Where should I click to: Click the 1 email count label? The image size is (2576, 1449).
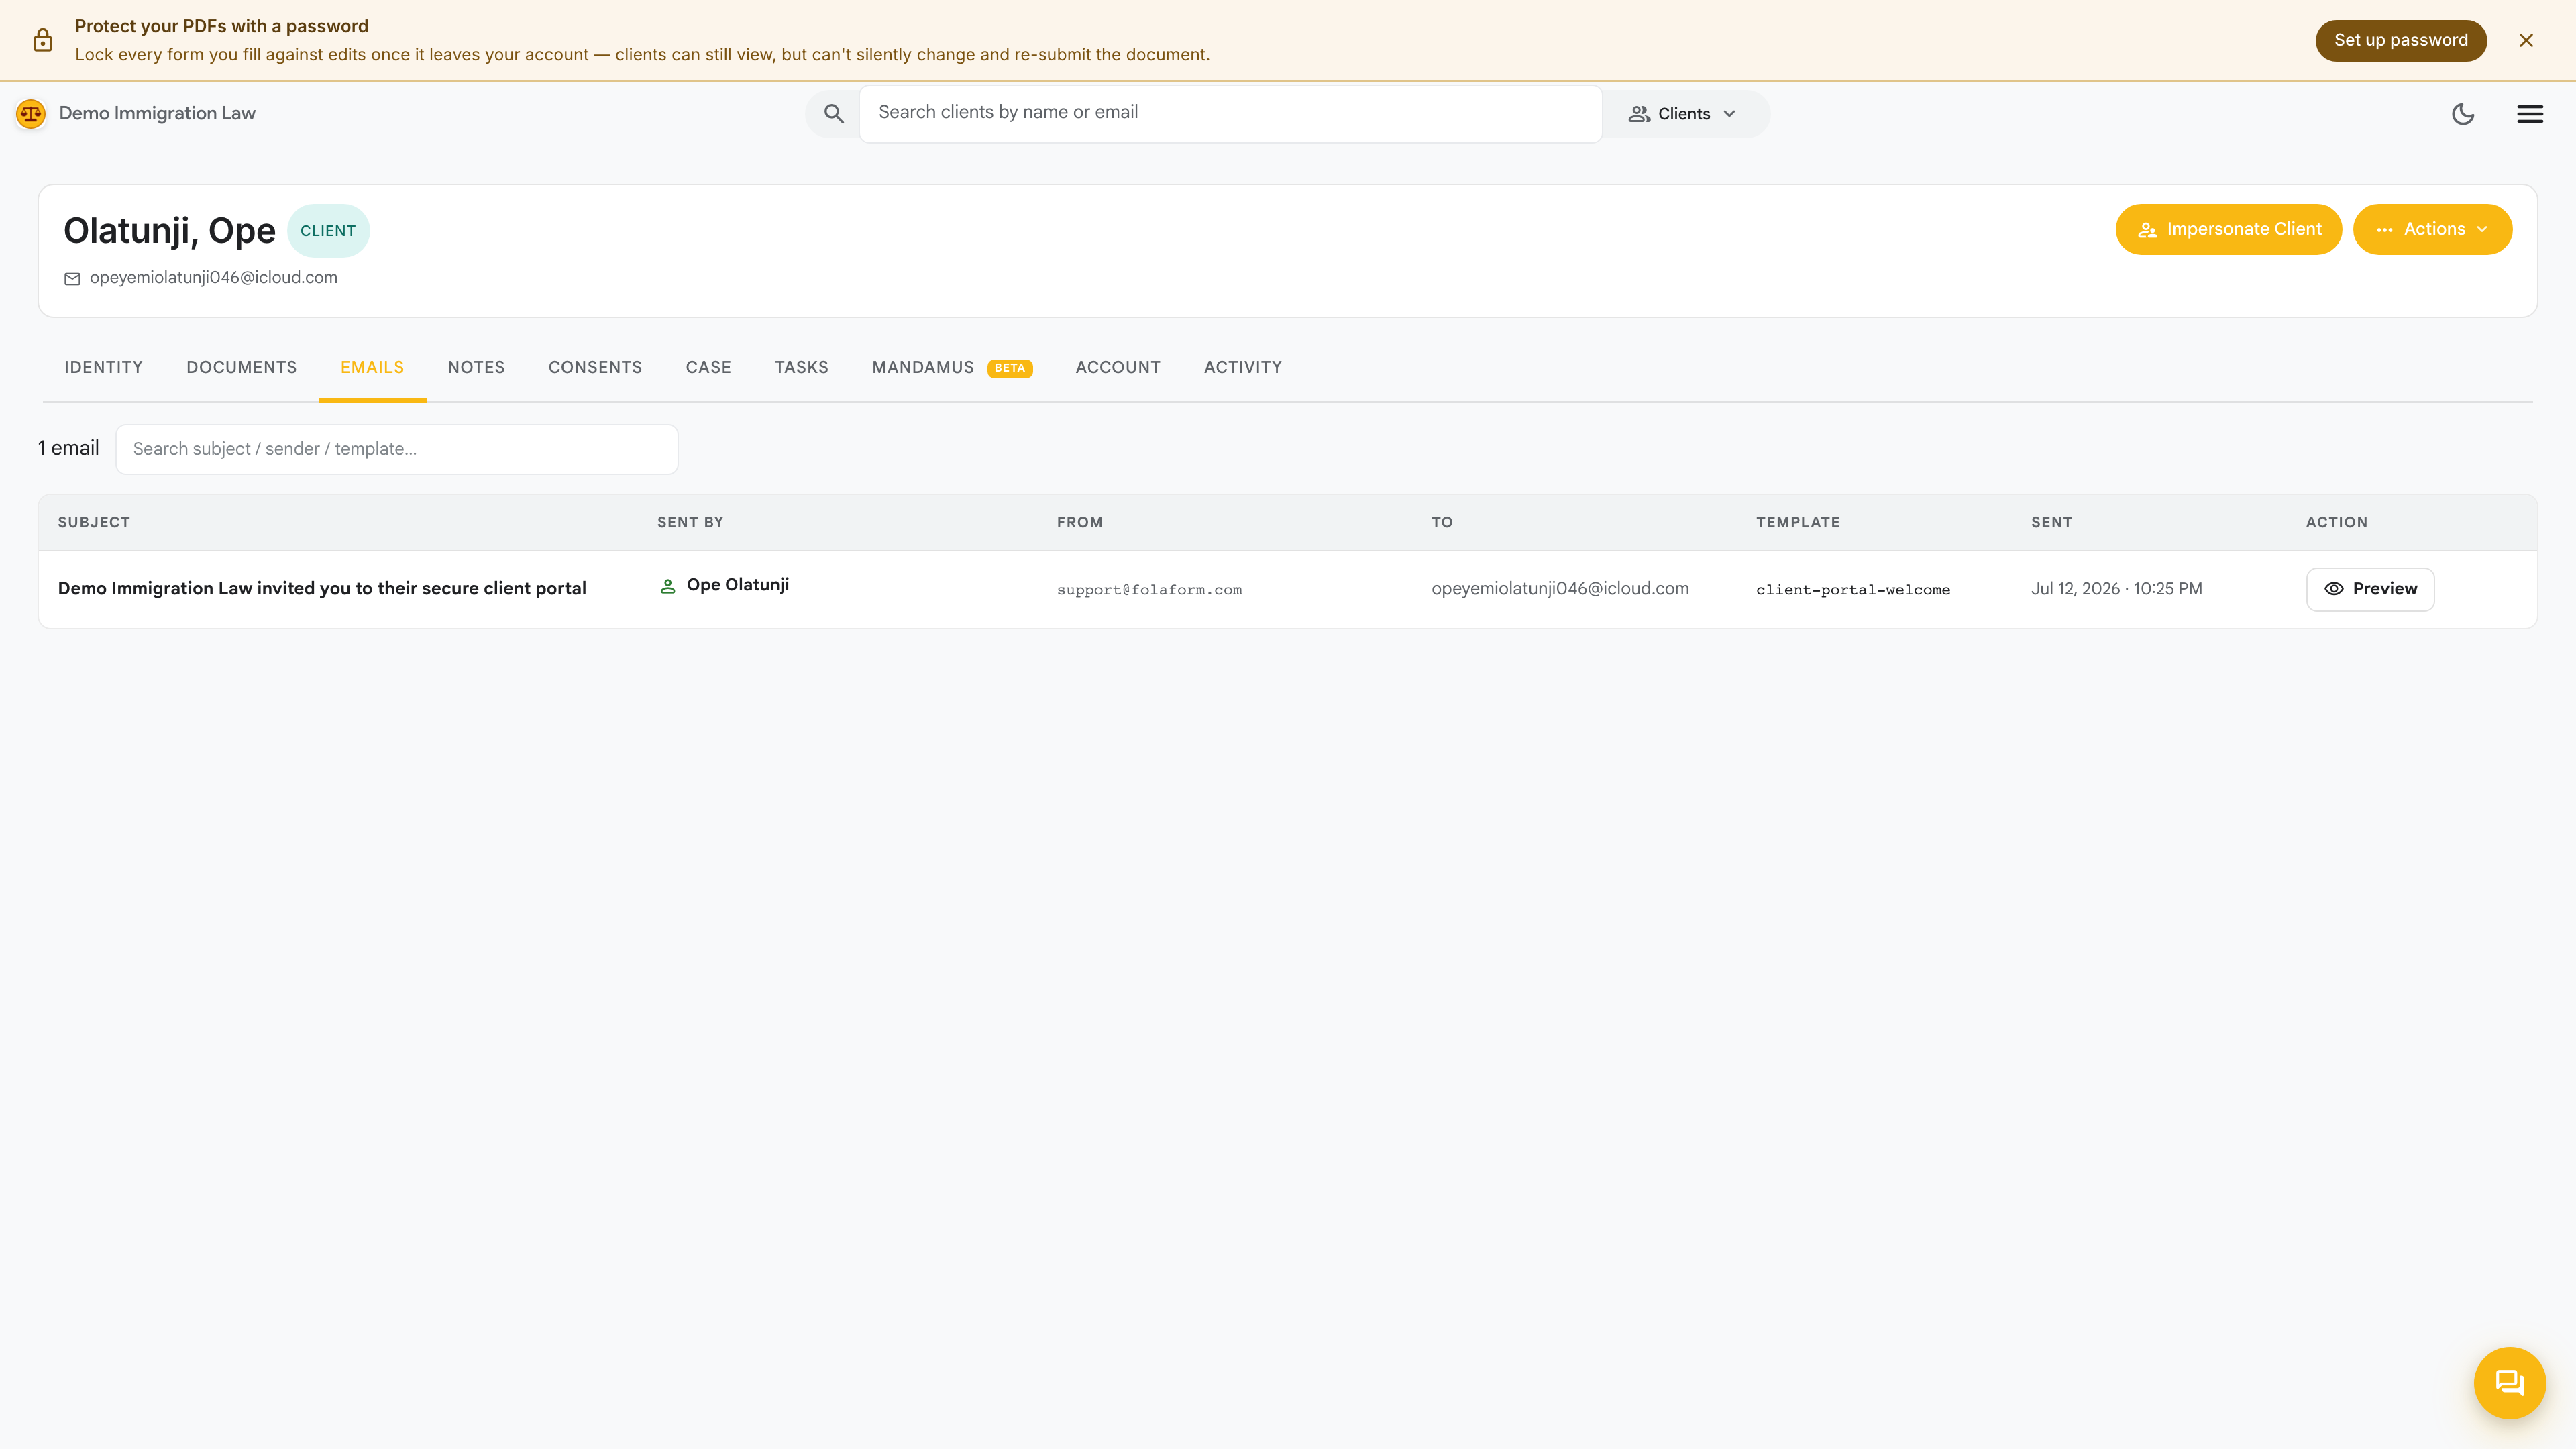coord(68,449)
